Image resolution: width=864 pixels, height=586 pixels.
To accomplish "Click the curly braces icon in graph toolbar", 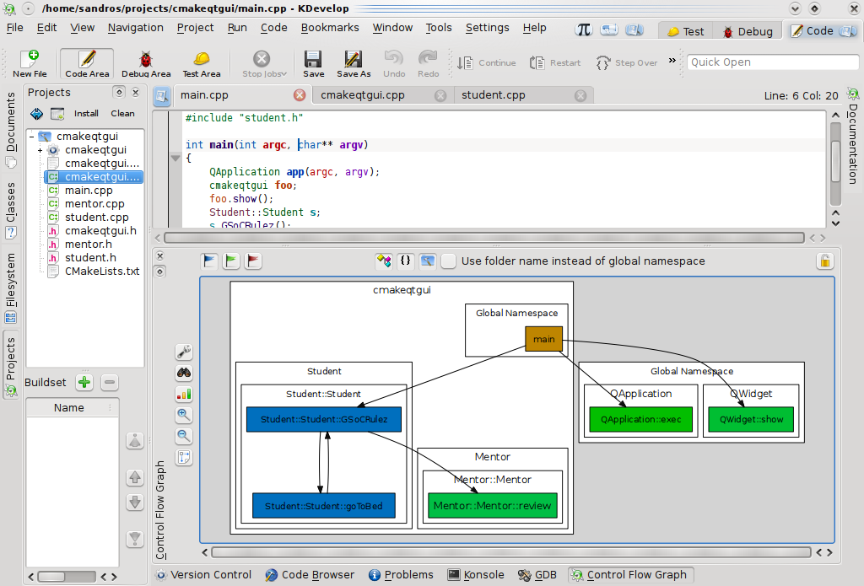I will pos(405,261).
